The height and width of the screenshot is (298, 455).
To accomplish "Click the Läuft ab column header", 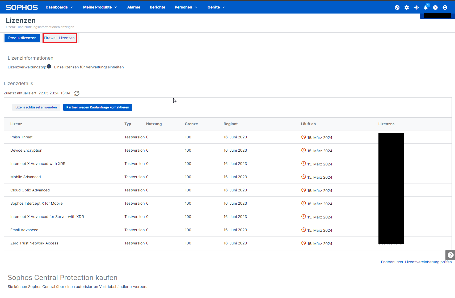I will 308,124.
